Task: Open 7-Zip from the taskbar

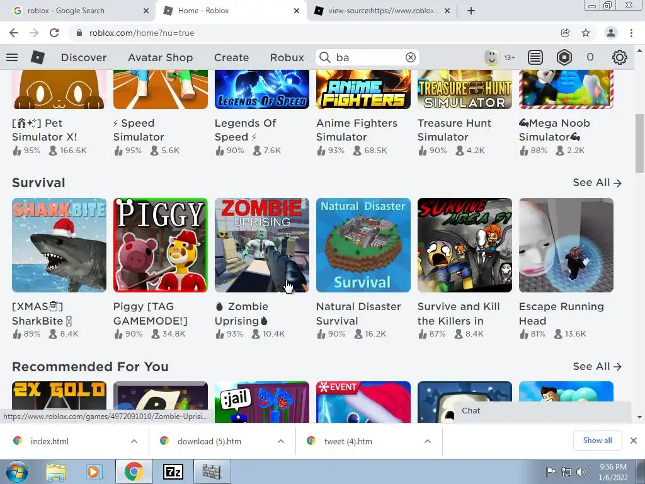Action: [x=173, y=471]
